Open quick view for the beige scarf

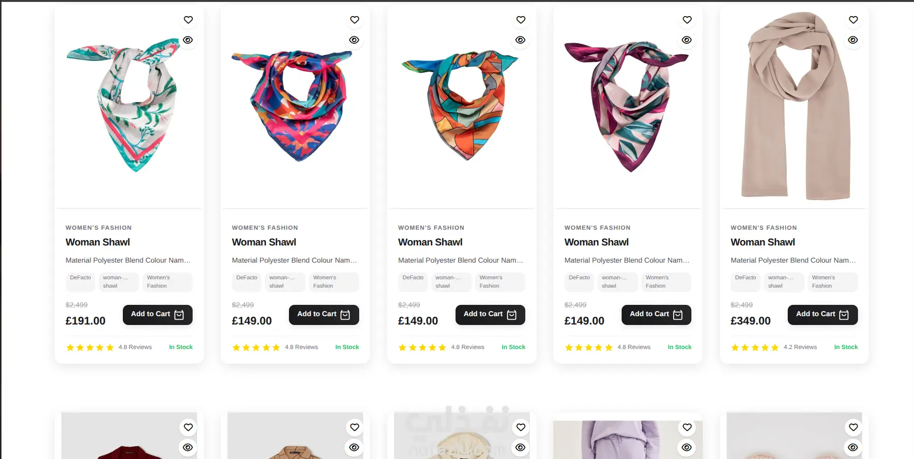(x=853, y=40)
